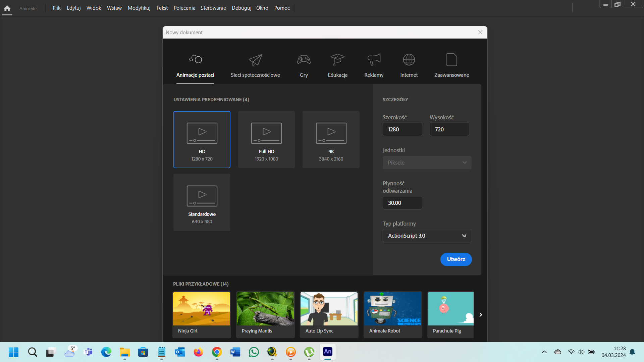This screenshot has height=362, width=644.
Task: Open the orange media player taskbar icon
Action: (x=290, y=352)
